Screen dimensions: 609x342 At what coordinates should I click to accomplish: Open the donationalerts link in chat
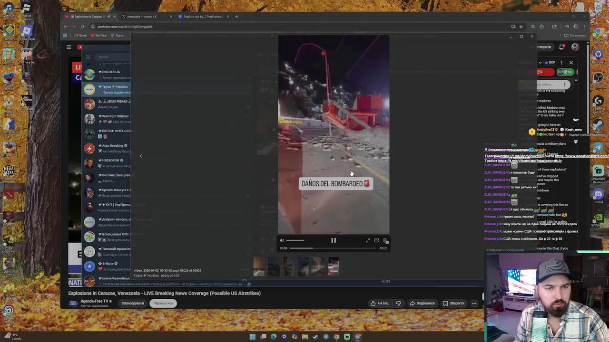(x=582, y=156)
